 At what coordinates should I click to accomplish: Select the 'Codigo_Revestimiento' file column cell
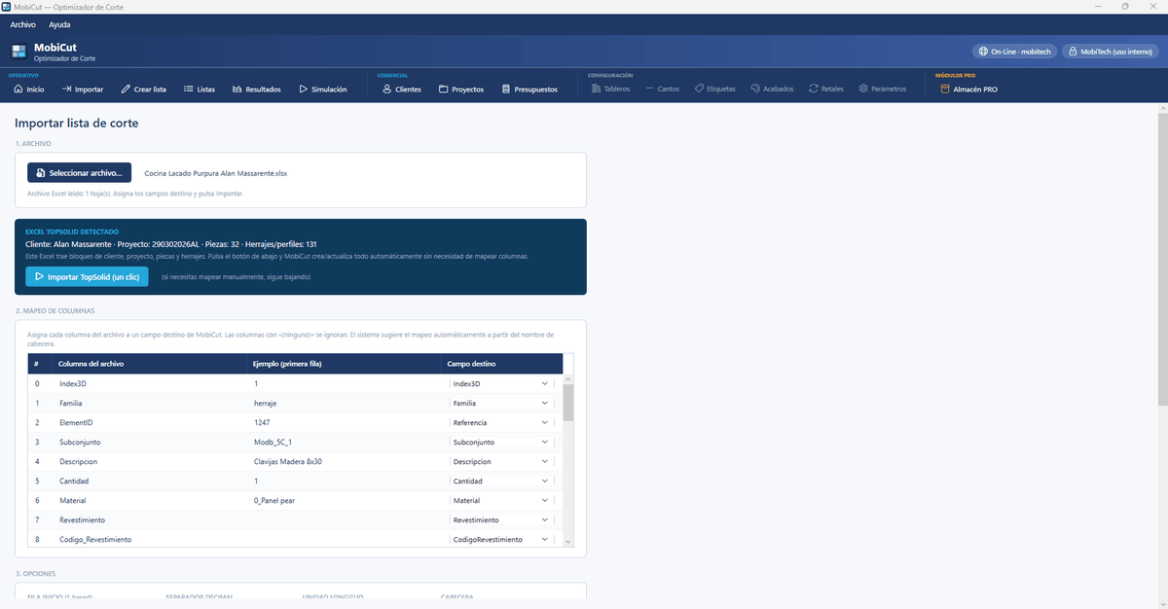click(95, 540)
